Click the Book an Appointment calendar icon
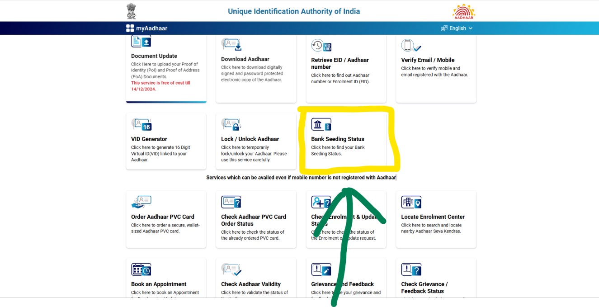Image resolution: width=599 pixels, height=307 pixels. 141,269
